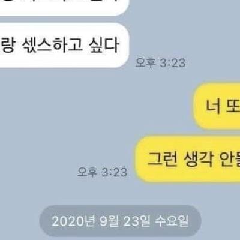Select the yellow sent bubble starting "너 또"
The image size is (240, 240).
tap(217, 106)
